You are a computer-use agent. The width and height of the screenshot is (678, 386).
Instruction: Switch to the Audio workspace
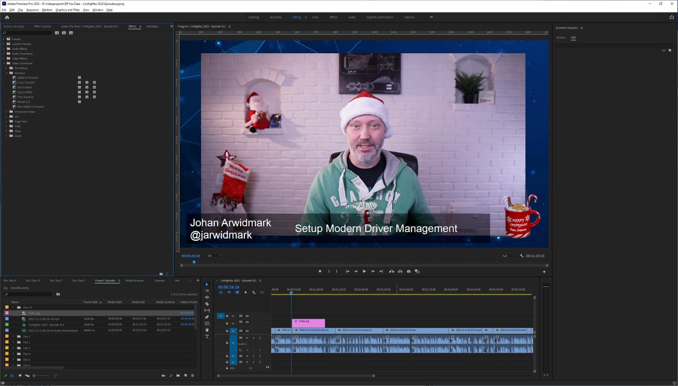click(352, 17)
